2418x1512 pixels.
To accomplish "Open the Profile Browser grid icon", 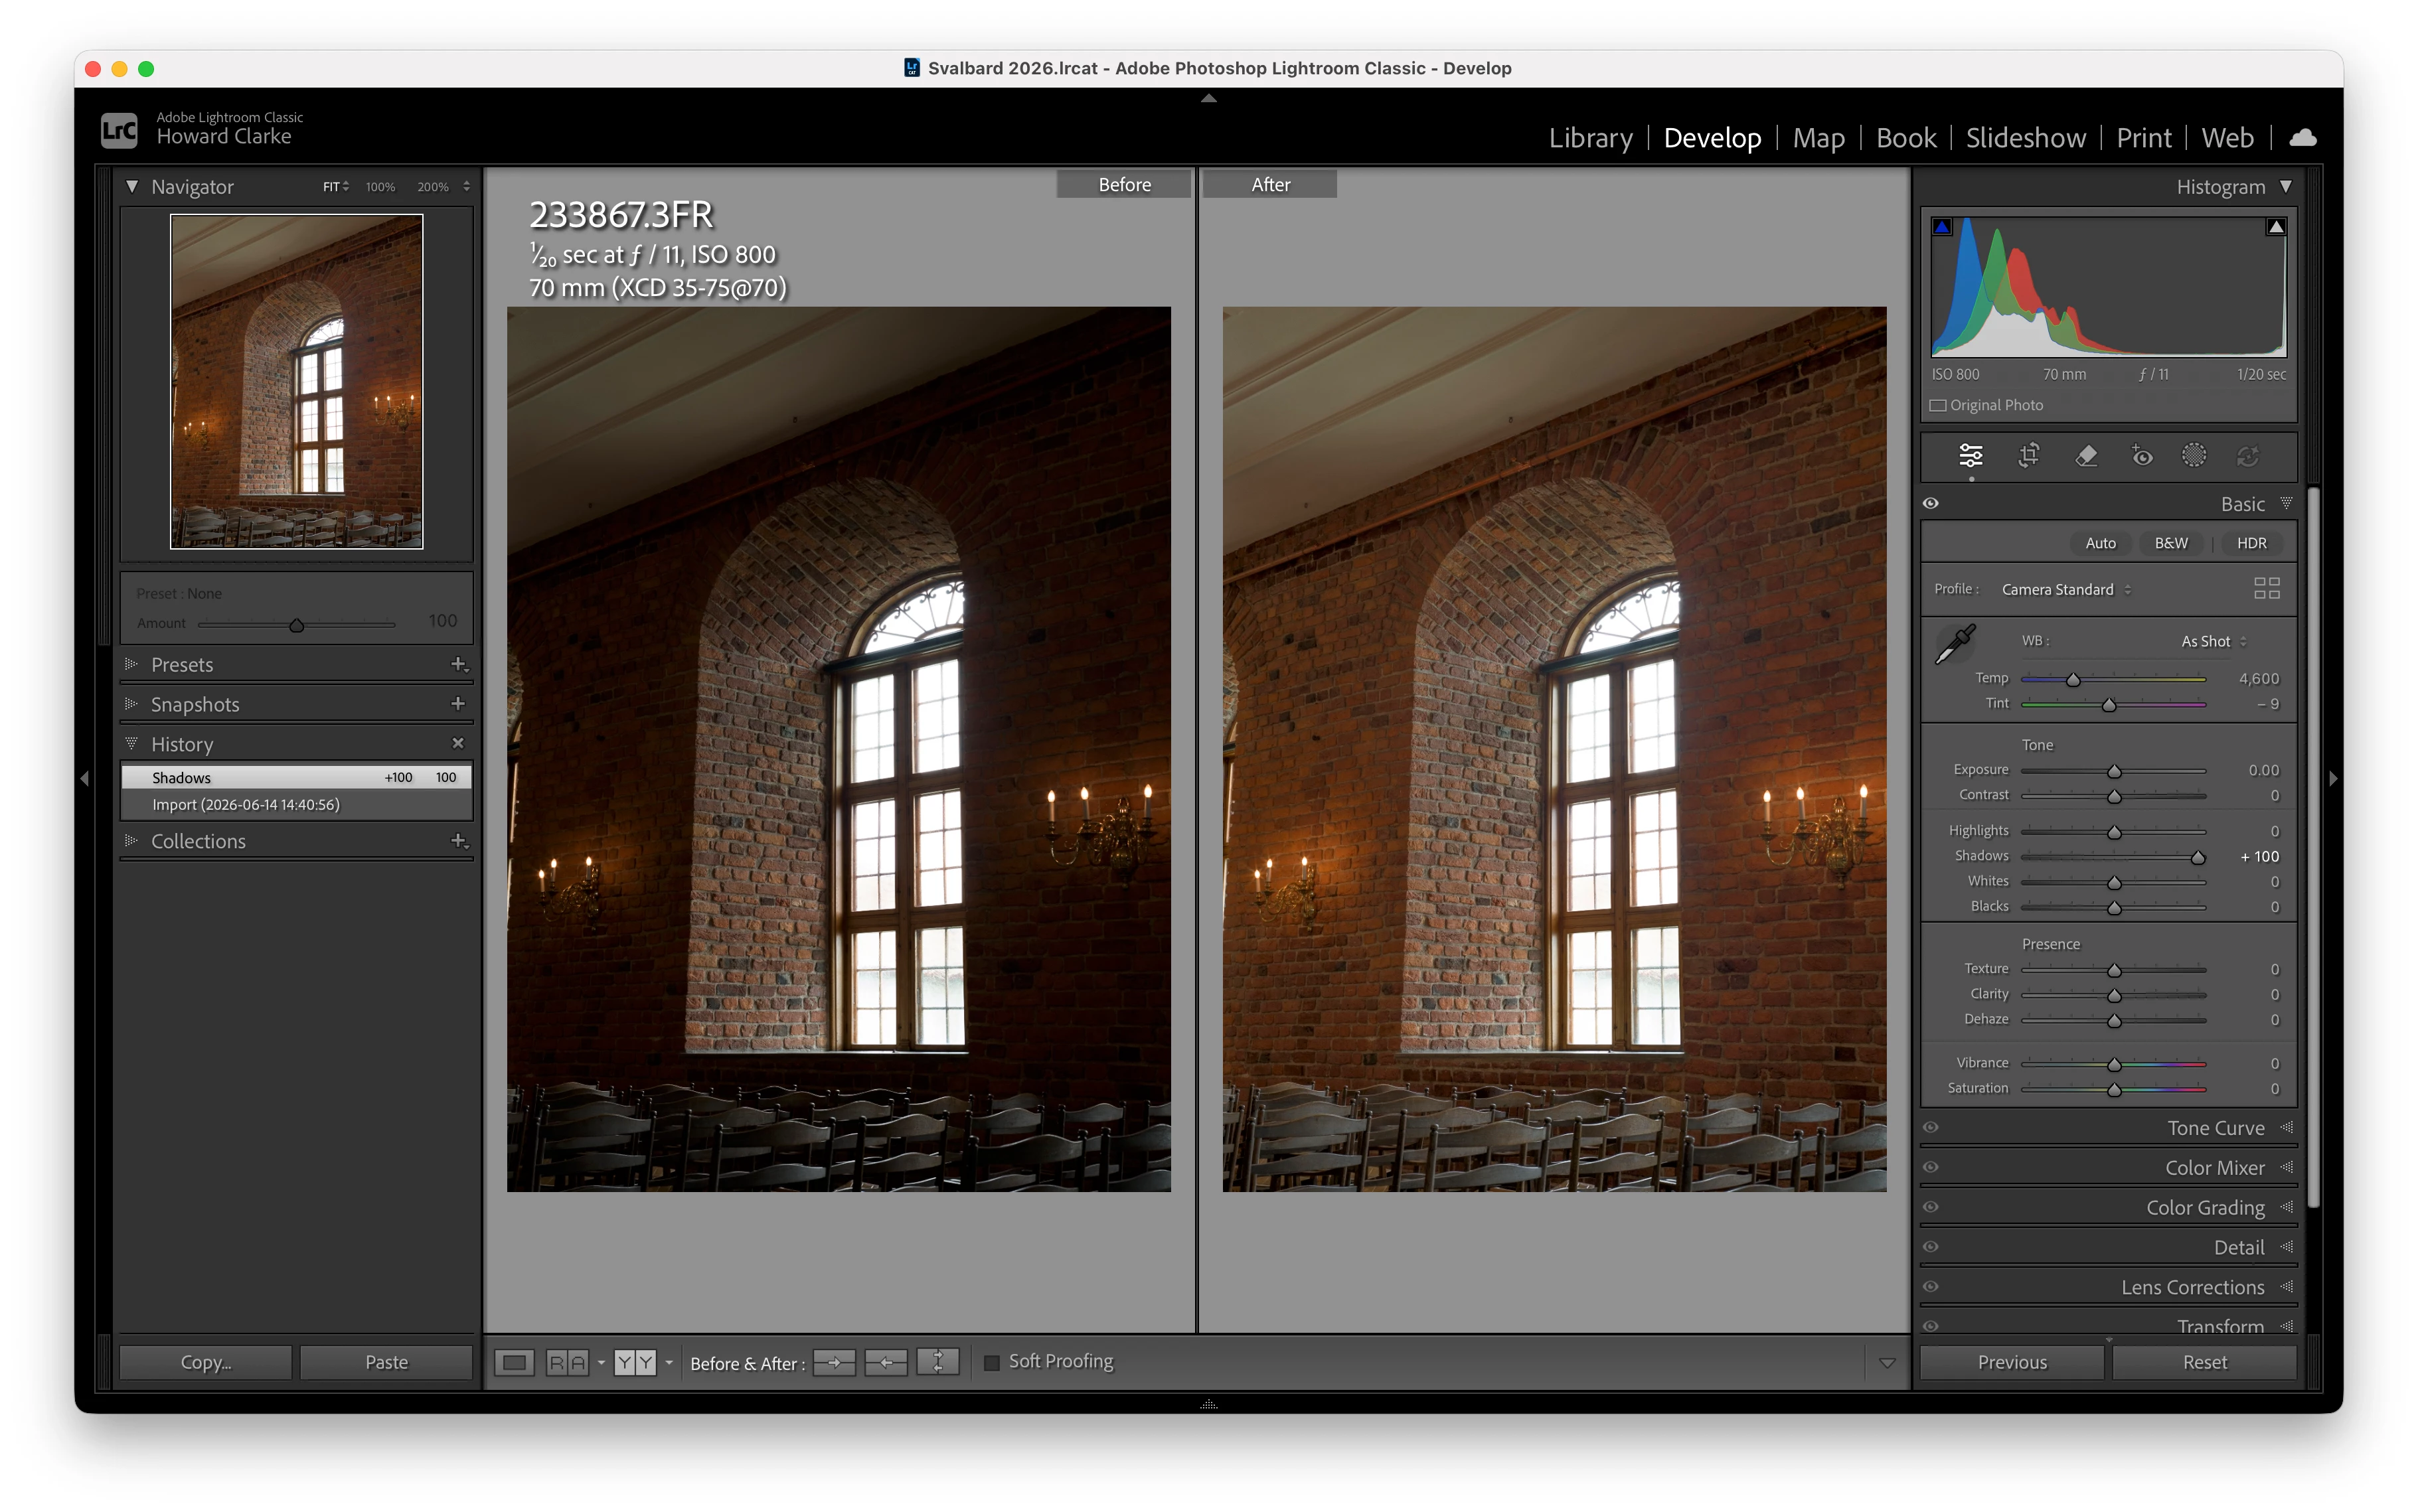I will click(2266, 588).
